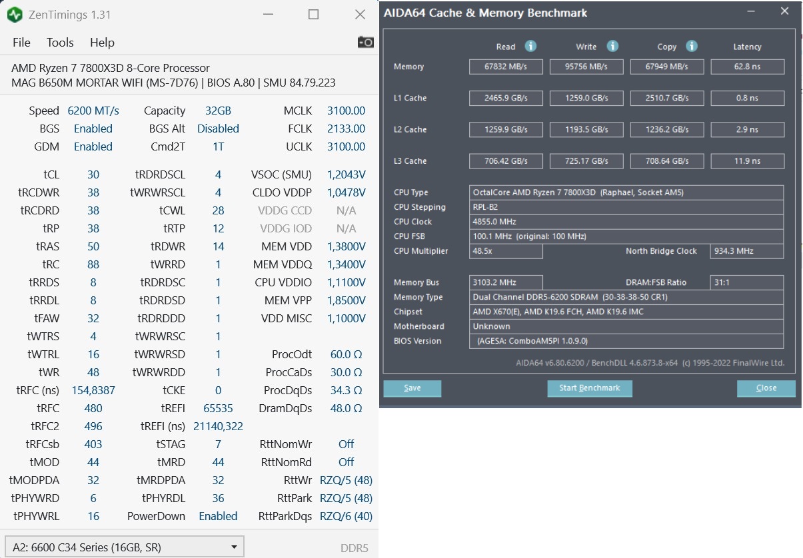Image resolution: width=803 pixels, height=558 pixels.
Task: Open the Help menu in ZenTimings
Action: point(102,42)
